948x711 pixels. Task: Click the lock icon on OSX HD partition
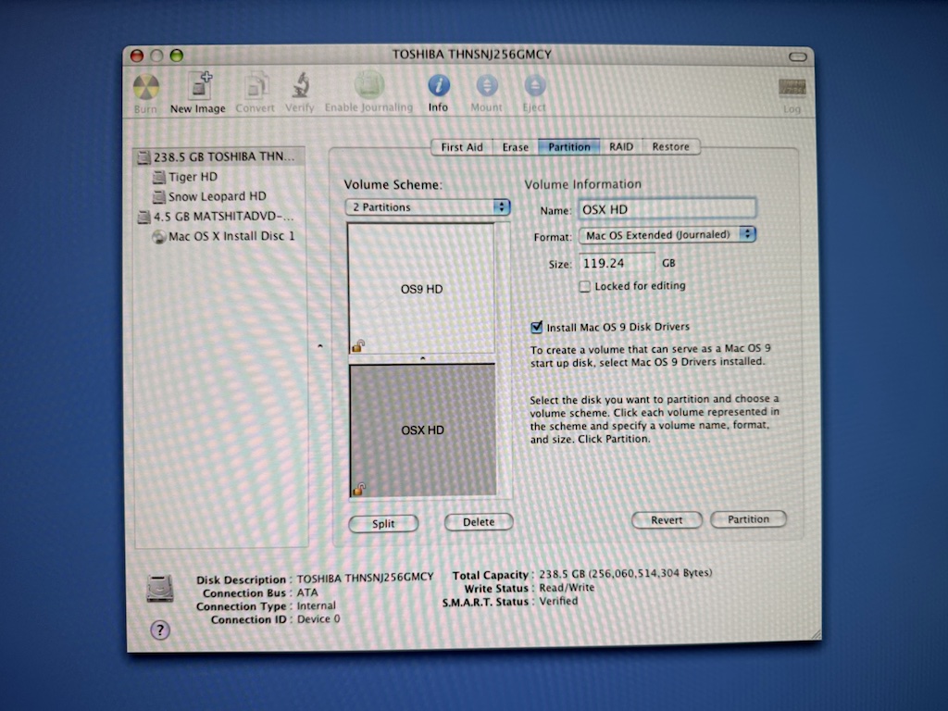coord(359,489)
